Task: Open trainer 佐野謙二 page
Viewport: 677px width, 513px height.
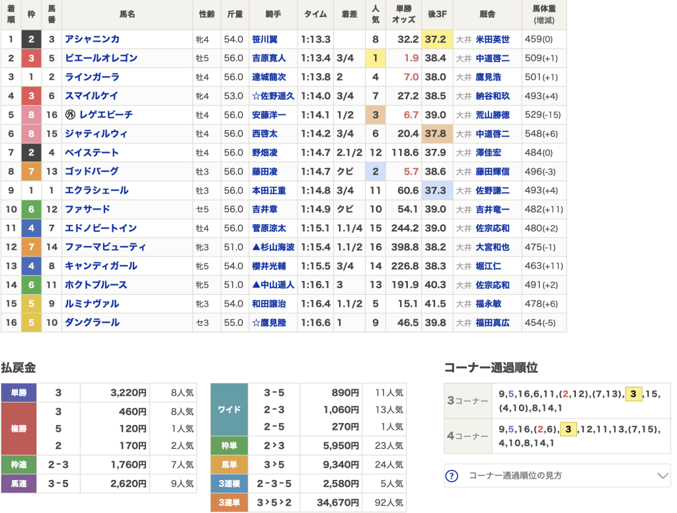Action: tap(493, 190)
